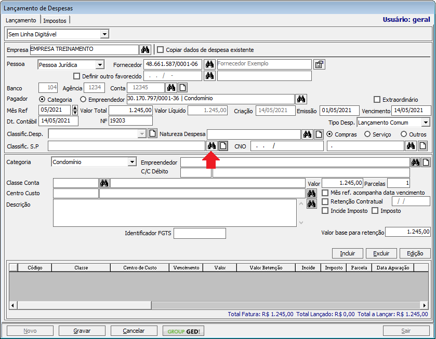Check Incide Imposto checkbox
436x339 pixels.
pos(325,211)
